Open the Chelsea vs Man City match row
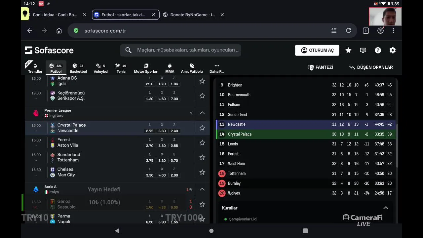Viewport: 423px width, 238px height. click(x=117, y=172)
